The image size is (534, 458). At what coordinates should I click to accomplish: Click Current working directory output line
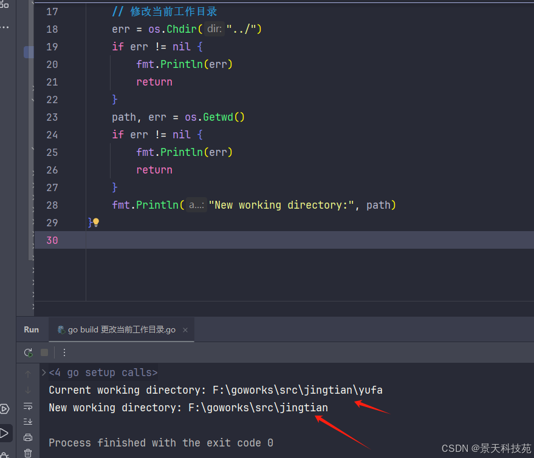216,390
